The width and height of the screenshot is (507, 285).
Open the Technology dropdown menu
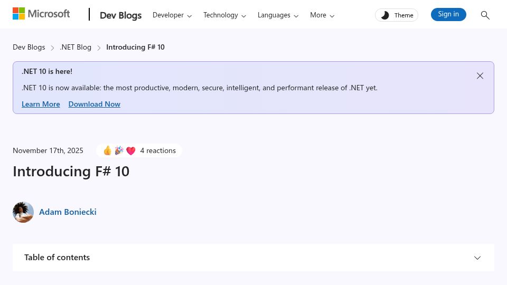[x=224, y=15]
